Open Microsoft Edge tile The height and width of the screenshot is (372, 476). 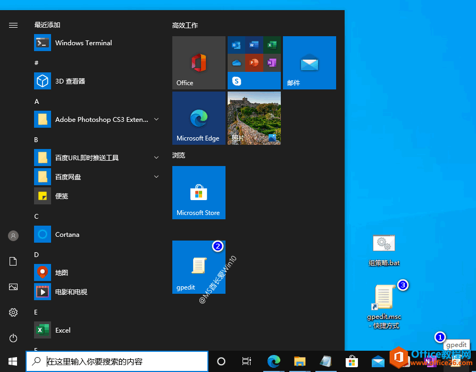[199, 118]
